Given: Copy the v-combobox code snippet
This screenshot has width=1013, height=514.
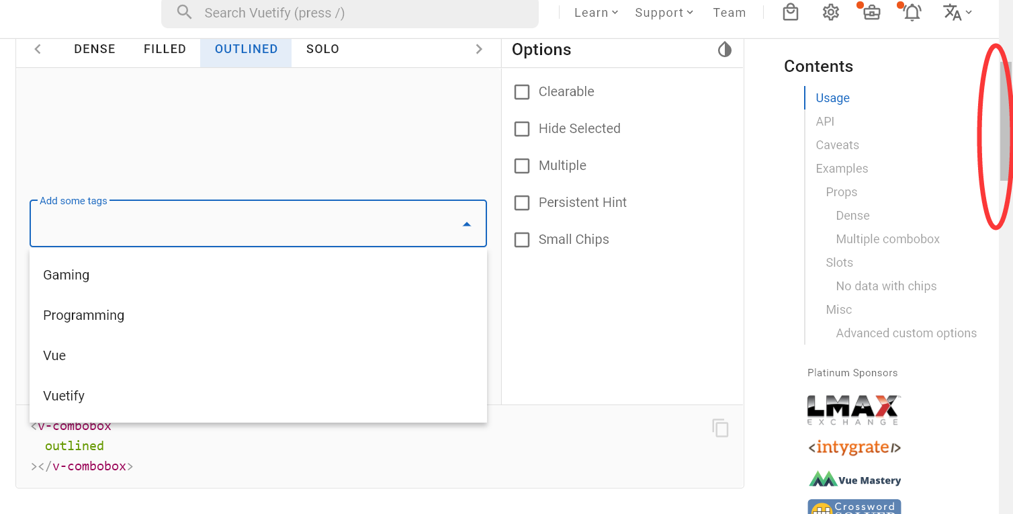Looking at the screenshot, I should point(719,428).
